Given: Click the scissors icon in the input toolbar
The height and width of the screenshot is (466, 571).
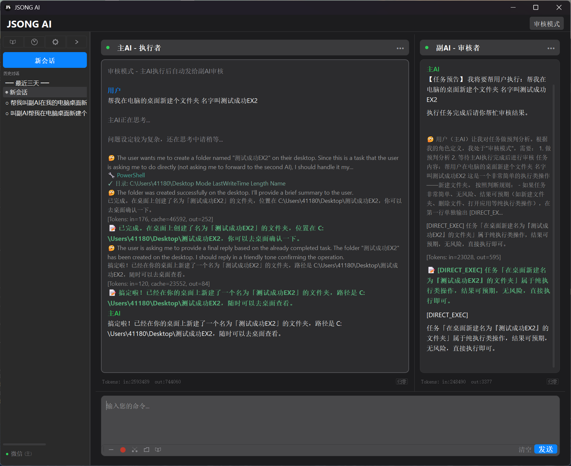Looking at the screenshot, I should pos(135,450).
